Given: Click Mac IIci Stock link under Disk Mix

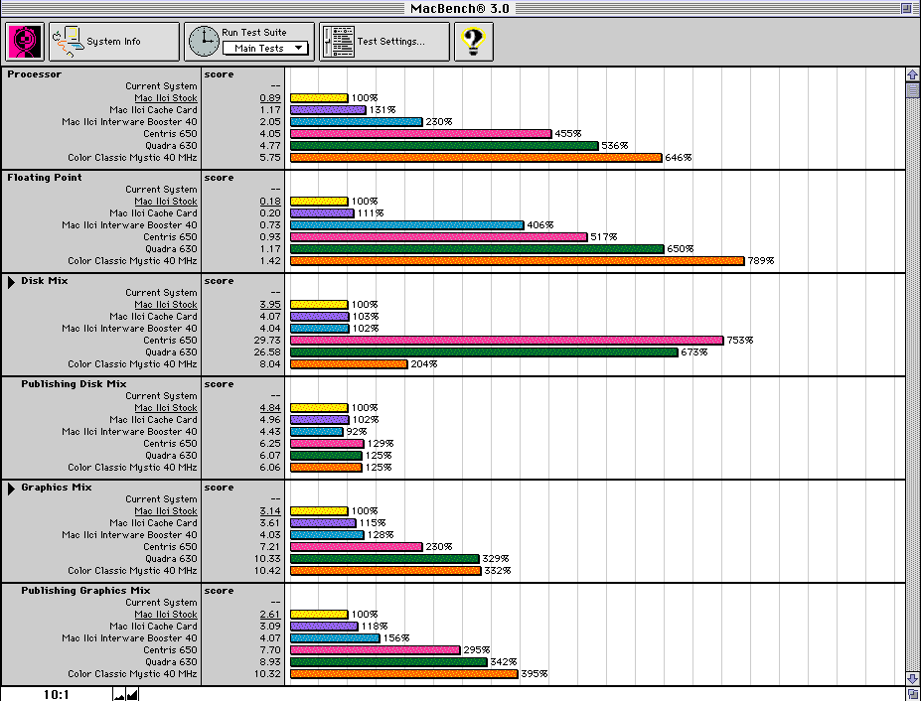Looking at the screenshot, I should coord(166,305).
